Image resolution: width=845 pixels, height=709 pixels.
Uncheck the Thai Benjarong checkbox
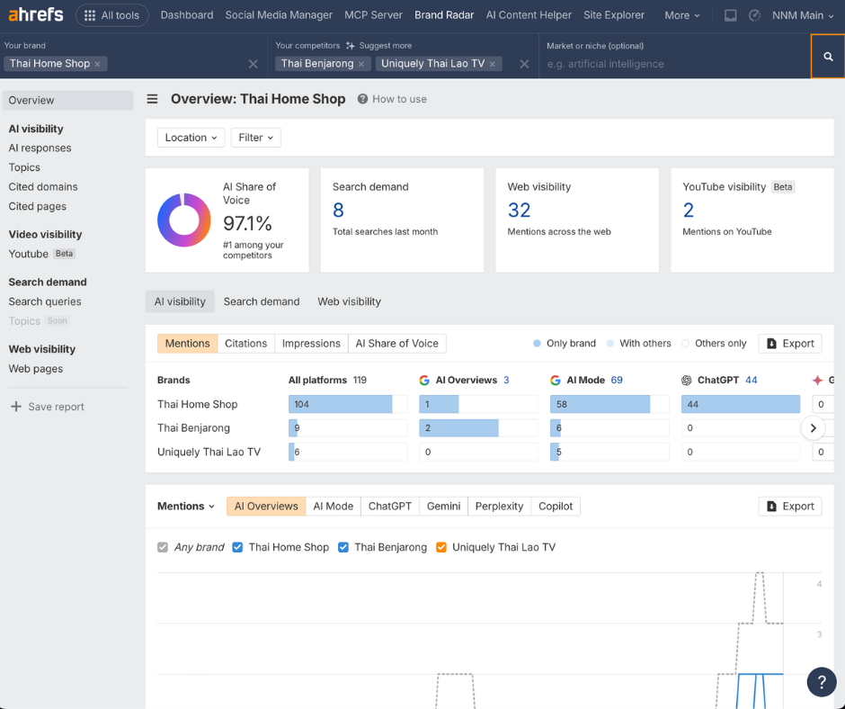coord(343,547)
